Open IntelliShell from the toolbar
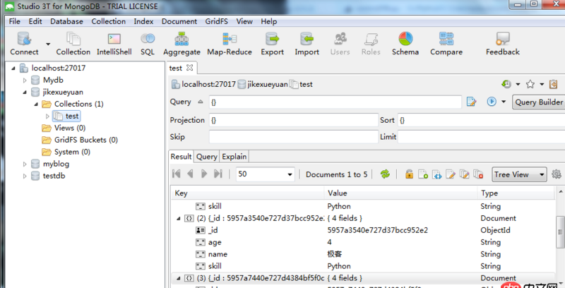 click(114, 43)
